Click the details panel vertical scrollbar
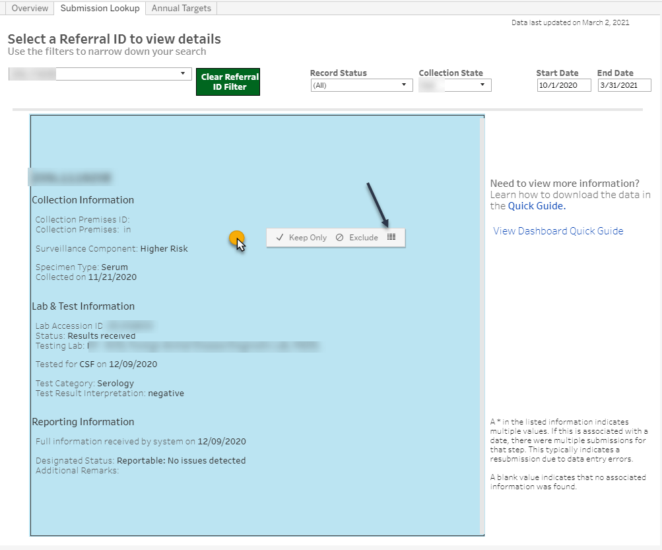The width and height of the screenshot is (662, 550). tap(482, 326)
